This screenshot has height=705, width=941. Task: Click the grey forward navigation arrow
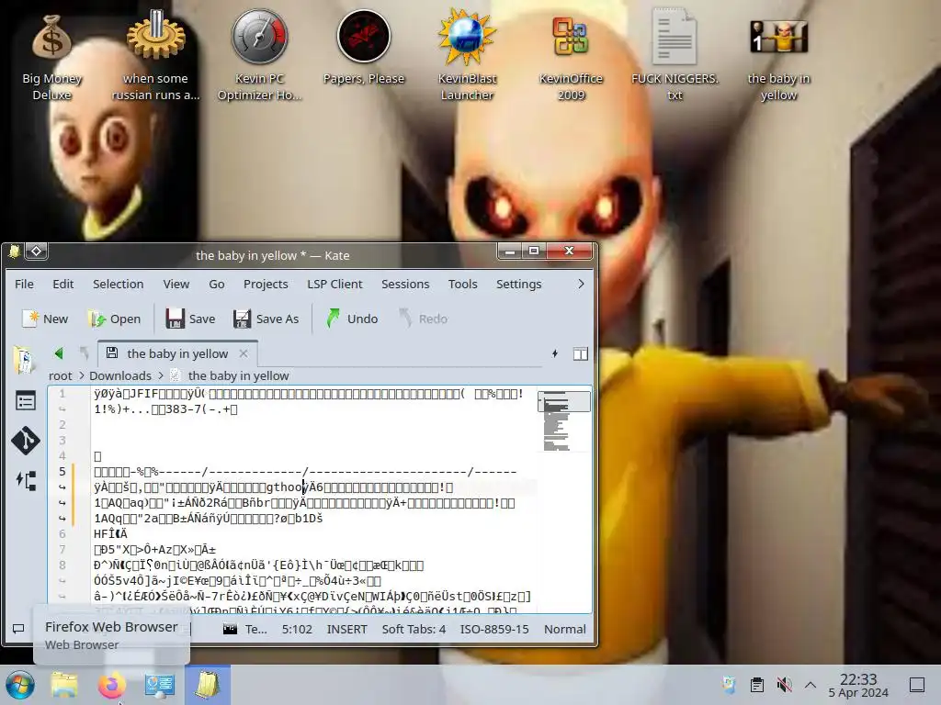pyautogui.click(x=84, y=353)
